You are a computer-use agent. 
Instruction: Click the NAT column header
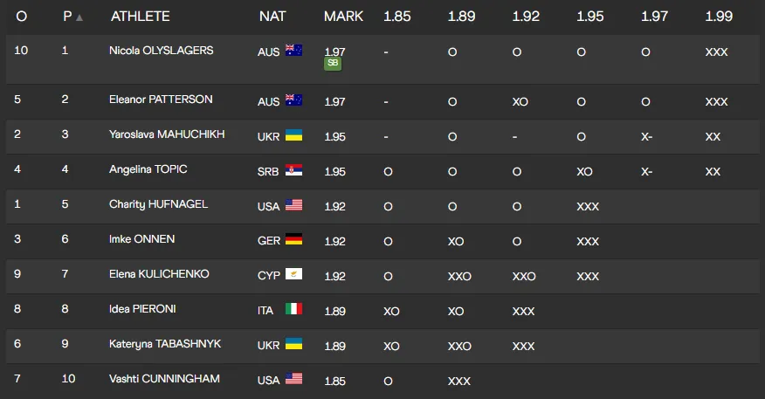click(x=271, y=17)
